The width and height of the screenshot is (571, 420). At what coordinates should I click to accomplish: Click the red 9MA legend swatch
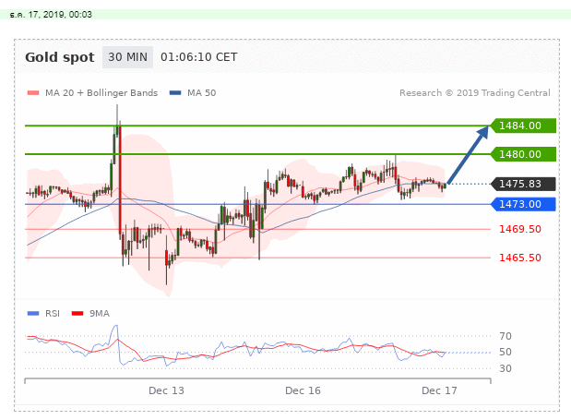[x=77, y=313]
